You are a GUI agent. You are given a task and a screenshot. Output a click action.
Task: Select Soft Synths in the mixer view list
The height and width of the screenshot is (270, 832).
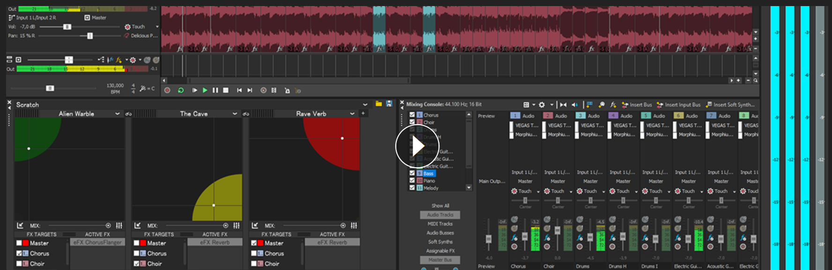[440, 242]
